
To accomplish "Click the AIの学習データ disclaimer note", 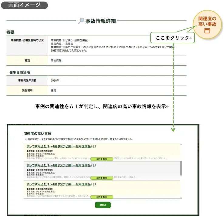I will click(80, 139).
